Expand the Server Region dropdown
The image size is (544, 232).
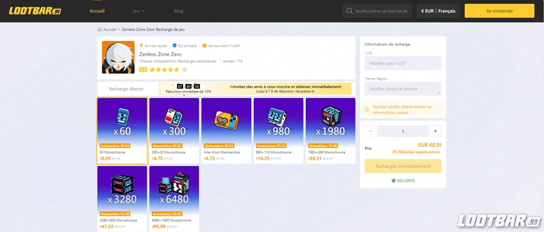(403, 89)
